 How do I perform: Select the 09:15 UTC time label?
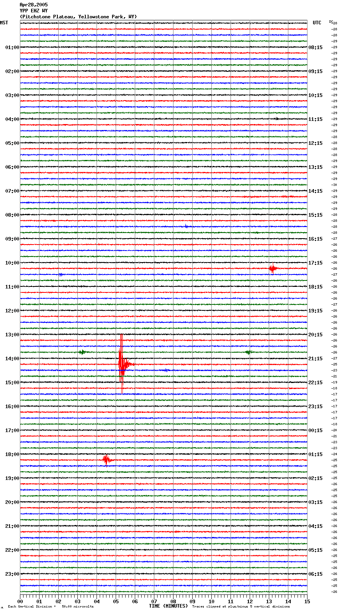point(315,71)
